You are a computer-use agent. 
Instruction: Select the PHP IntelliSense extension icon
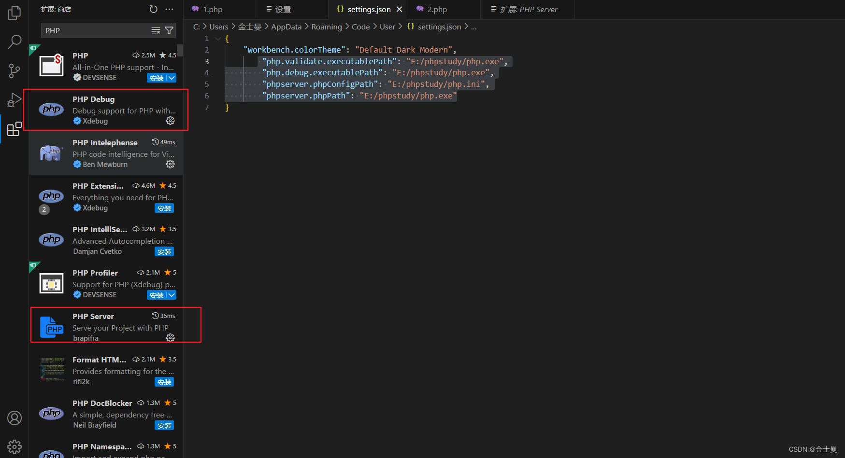point(51,240)
